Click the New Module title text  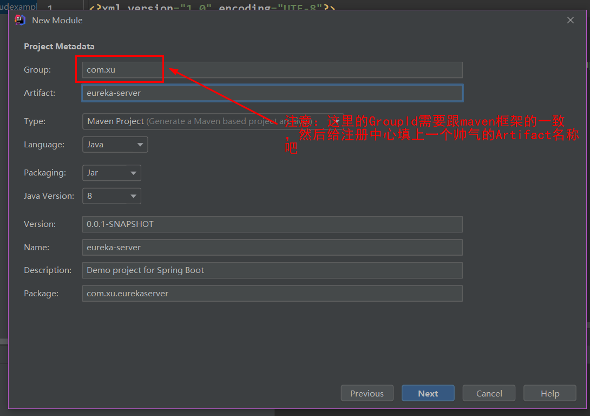[57, 21]
